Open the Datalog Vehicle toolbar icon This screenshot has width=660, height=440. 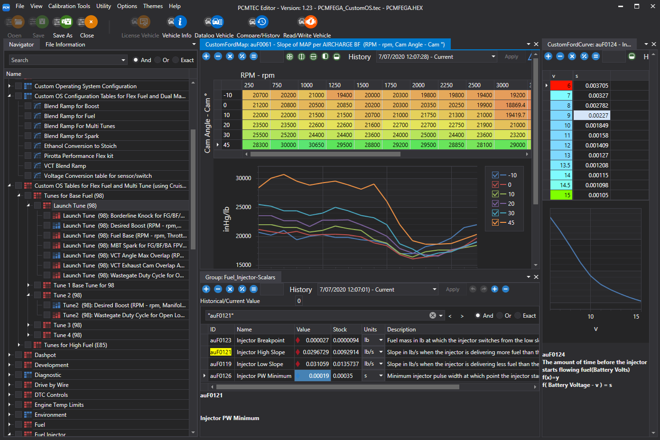click(214, 22)
